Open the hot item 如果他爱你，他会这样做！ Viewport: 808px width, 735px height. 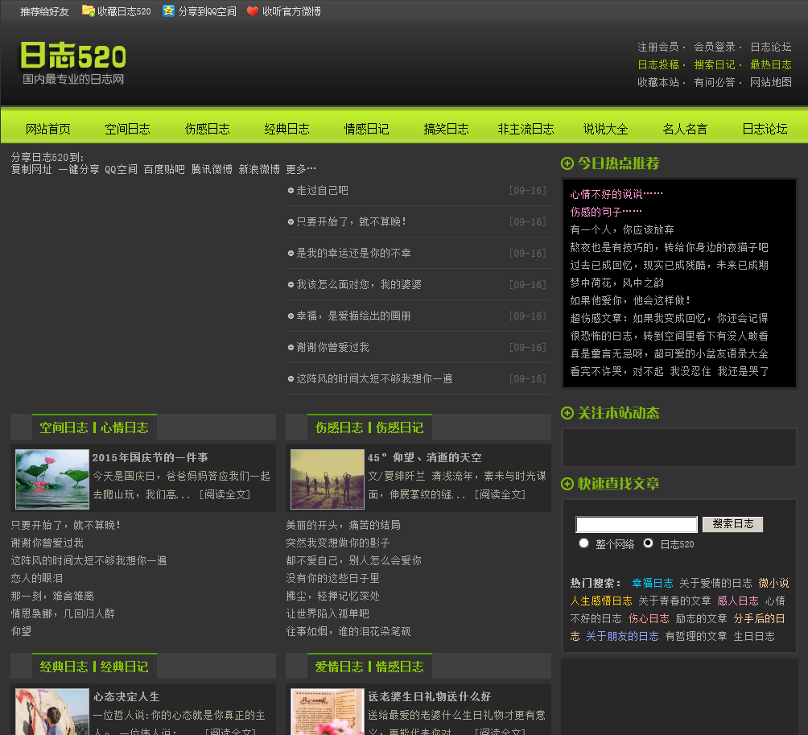click(x=630, y=300)
